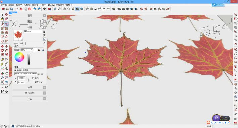The height and width of the screenshot is (128, 238).
Task: Switch to Front view house icon
Action: (x=95, y=9)
